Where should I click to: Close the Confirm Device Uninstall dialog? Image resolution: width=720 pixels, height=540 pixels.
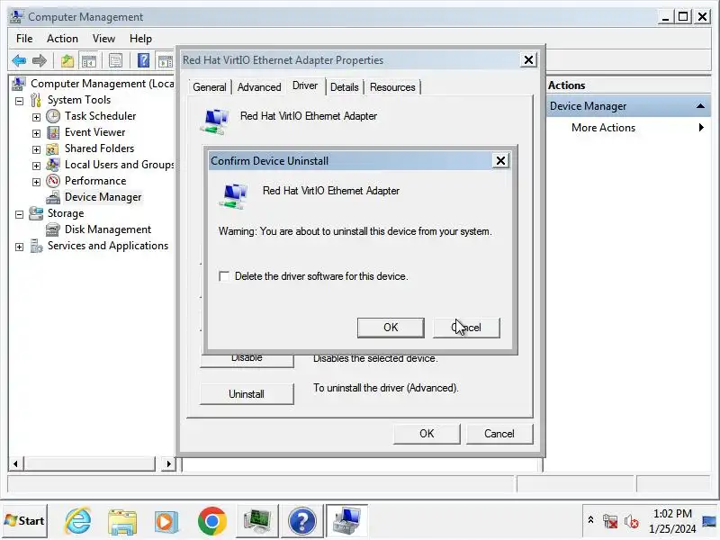pyautogui.click(x=500, y=161)
